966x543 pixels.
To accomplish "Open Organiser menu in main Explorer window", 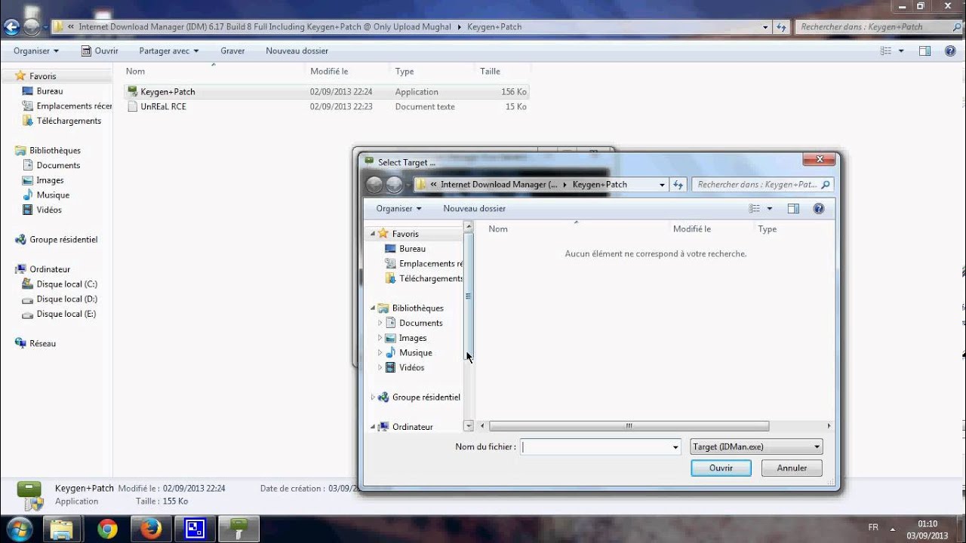I will [35, 51].
